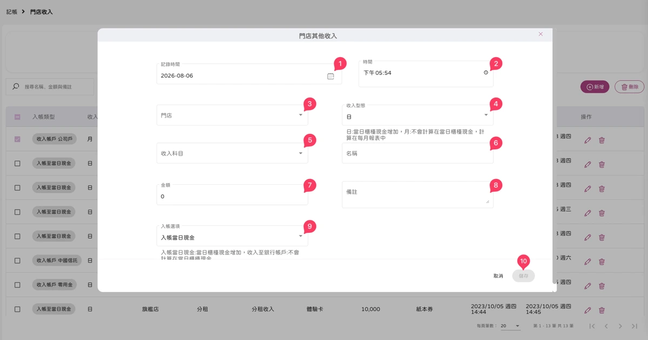The image size is (648, 340).
Task: Open the 每頁筆數 page size dropdown
Action: [x=510, y=326]
